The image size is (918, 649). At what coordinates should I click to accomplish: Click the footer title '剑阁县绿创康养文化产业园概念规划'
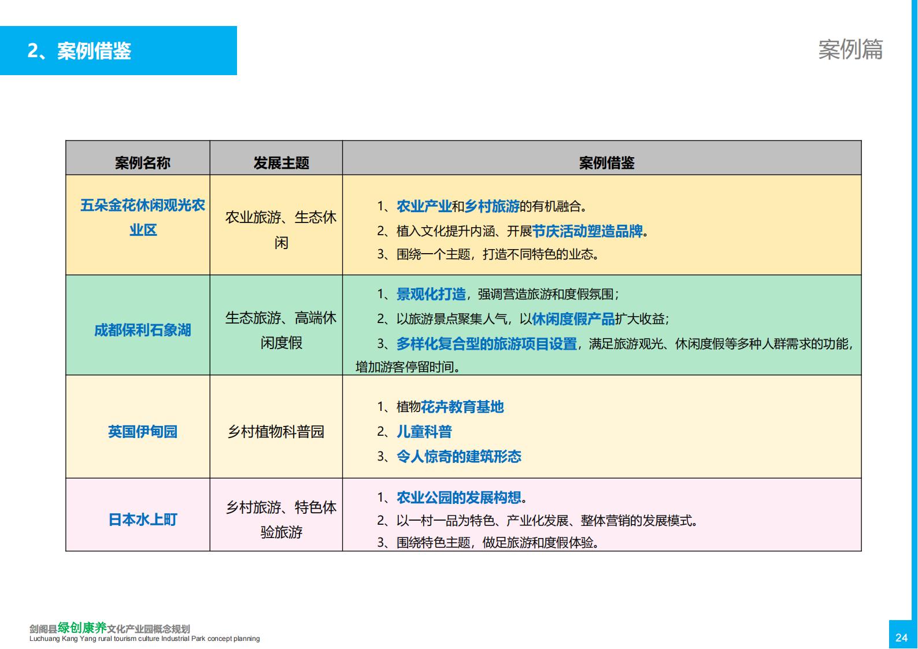(109, 628)
